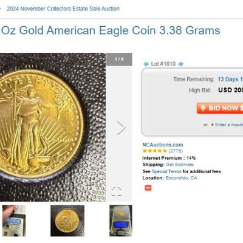Show next coin photo chevron

click(121, 128)
